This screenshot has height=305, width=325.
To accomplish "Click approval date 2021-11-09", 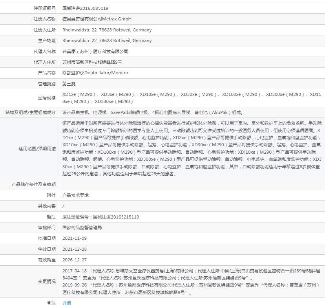I will point(75,238).
